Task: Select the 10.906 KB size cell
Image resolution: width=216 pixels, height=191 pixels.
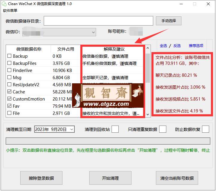Action: tap(62, 71)
